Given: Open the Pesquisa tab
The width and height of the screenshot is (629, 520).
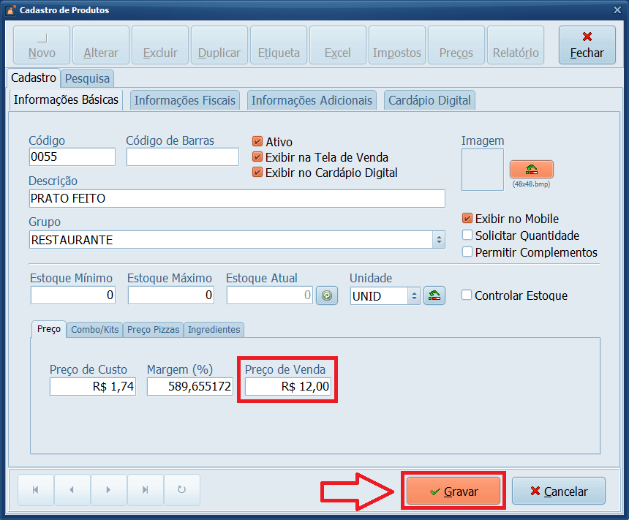Looking at the screenshot, I should 87,78.
